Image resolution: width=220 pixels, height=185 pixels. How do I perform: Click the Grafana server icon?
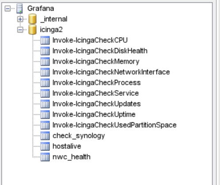(x=20, y=8)
